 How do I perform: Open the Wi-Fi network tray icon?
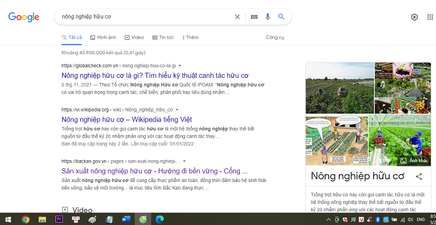click(402, 219)
